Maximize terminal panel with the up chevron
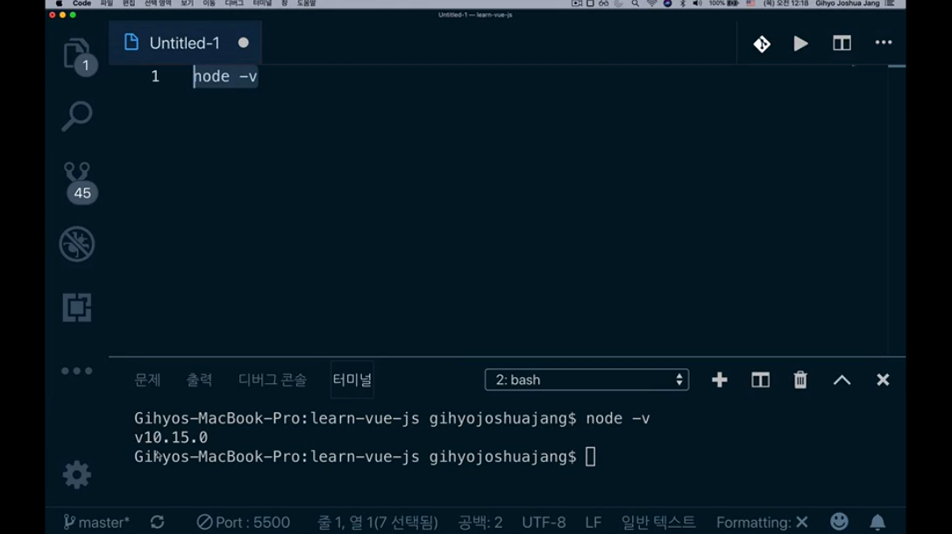The image size is (952, 534). 842,380
